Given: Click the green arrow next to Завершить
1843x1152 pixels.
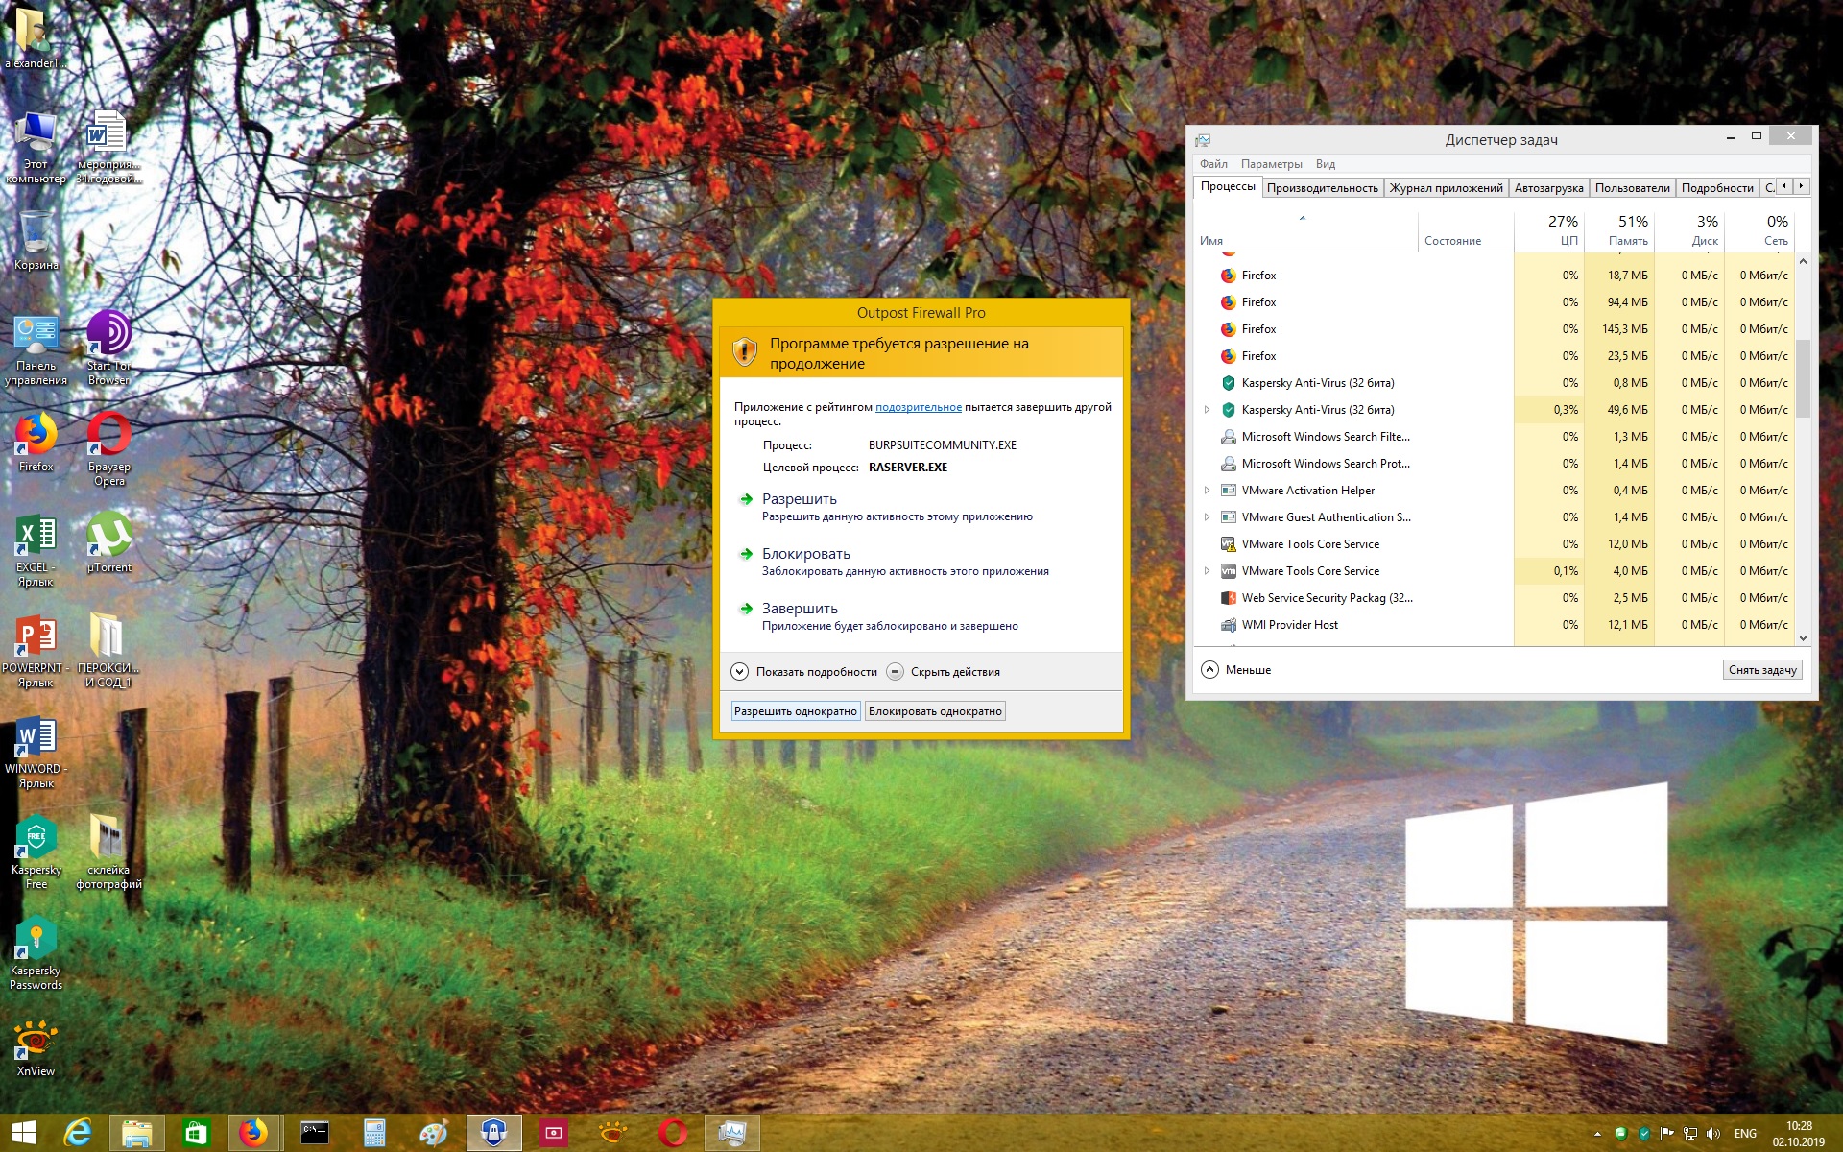Looking at the screenshot, I should (746, 609).
